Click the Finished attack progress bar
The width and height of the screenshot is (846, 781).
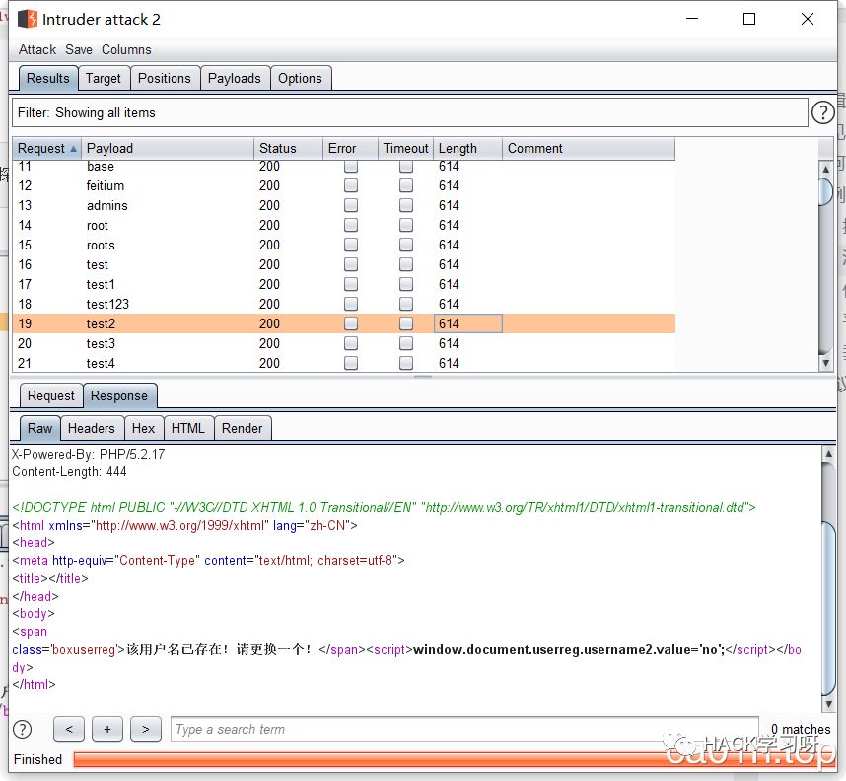pos(453,759)
